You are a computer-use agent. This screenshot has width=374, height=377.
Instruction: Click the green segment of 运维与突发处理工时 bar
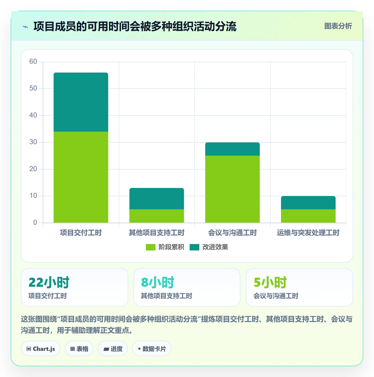(308, 216)
